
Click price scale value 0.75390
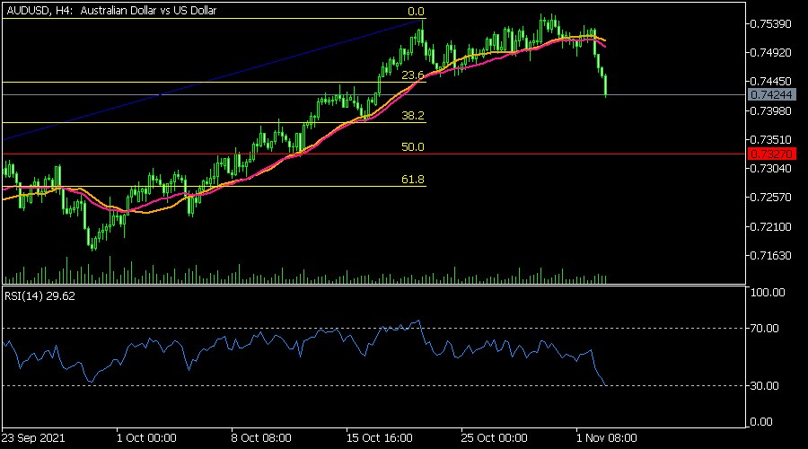tap(771, 24)
